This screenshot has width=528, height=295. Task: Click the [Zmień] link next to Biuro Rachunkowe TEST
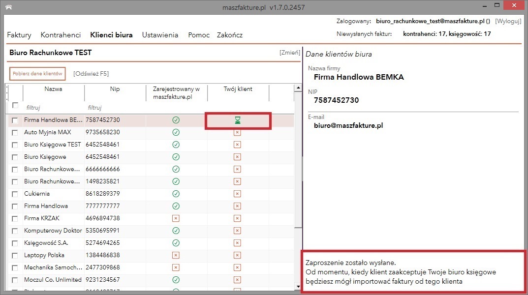pos(290,53)
